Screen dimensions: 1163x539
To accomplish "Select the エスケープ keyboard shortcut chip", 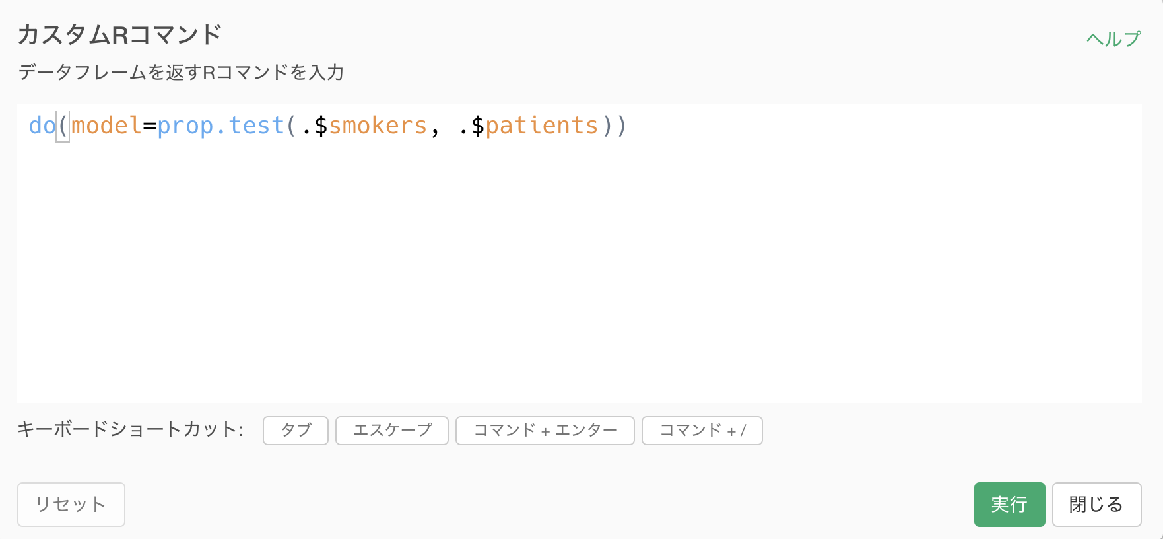I will click(x=392, y=431).
